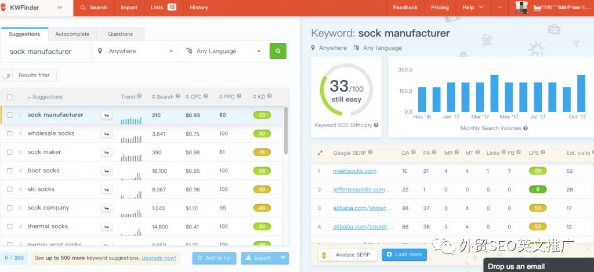The image size is (594, 272).
Task: Check the ski socks row checkbox
Action: (9, 189)
